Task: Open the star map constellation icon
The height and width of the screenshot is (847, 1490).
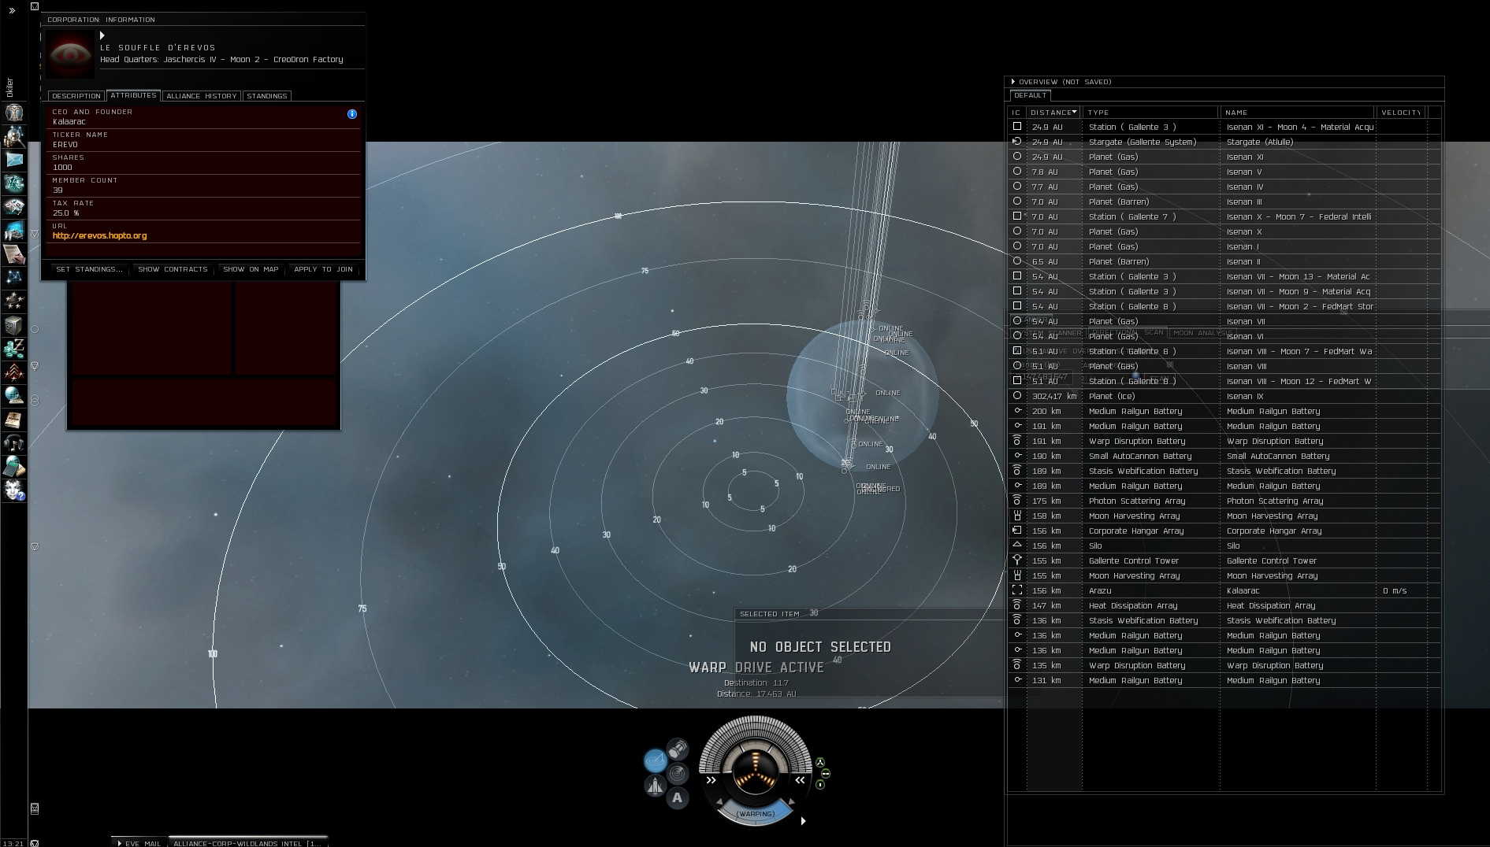Action: pos(13,278)
